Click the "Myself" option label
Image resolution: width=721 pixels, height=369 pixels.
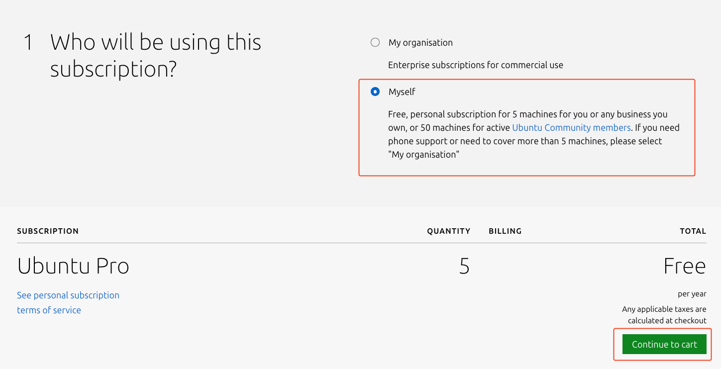(402, 92)
